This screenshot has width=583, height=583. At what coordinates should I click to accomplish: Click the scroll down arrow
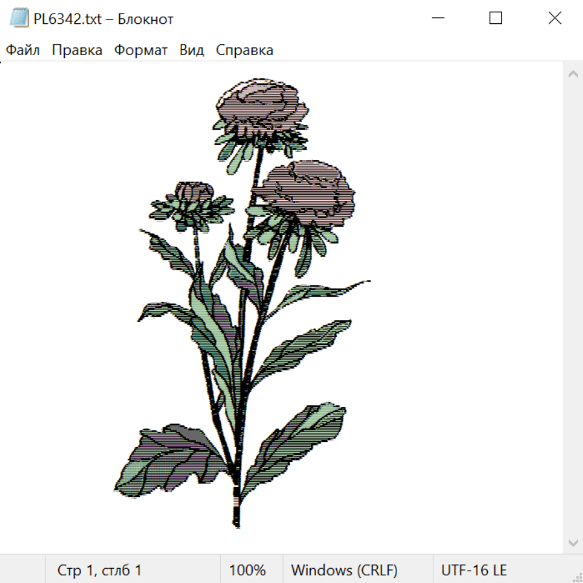tap(573, 543)
